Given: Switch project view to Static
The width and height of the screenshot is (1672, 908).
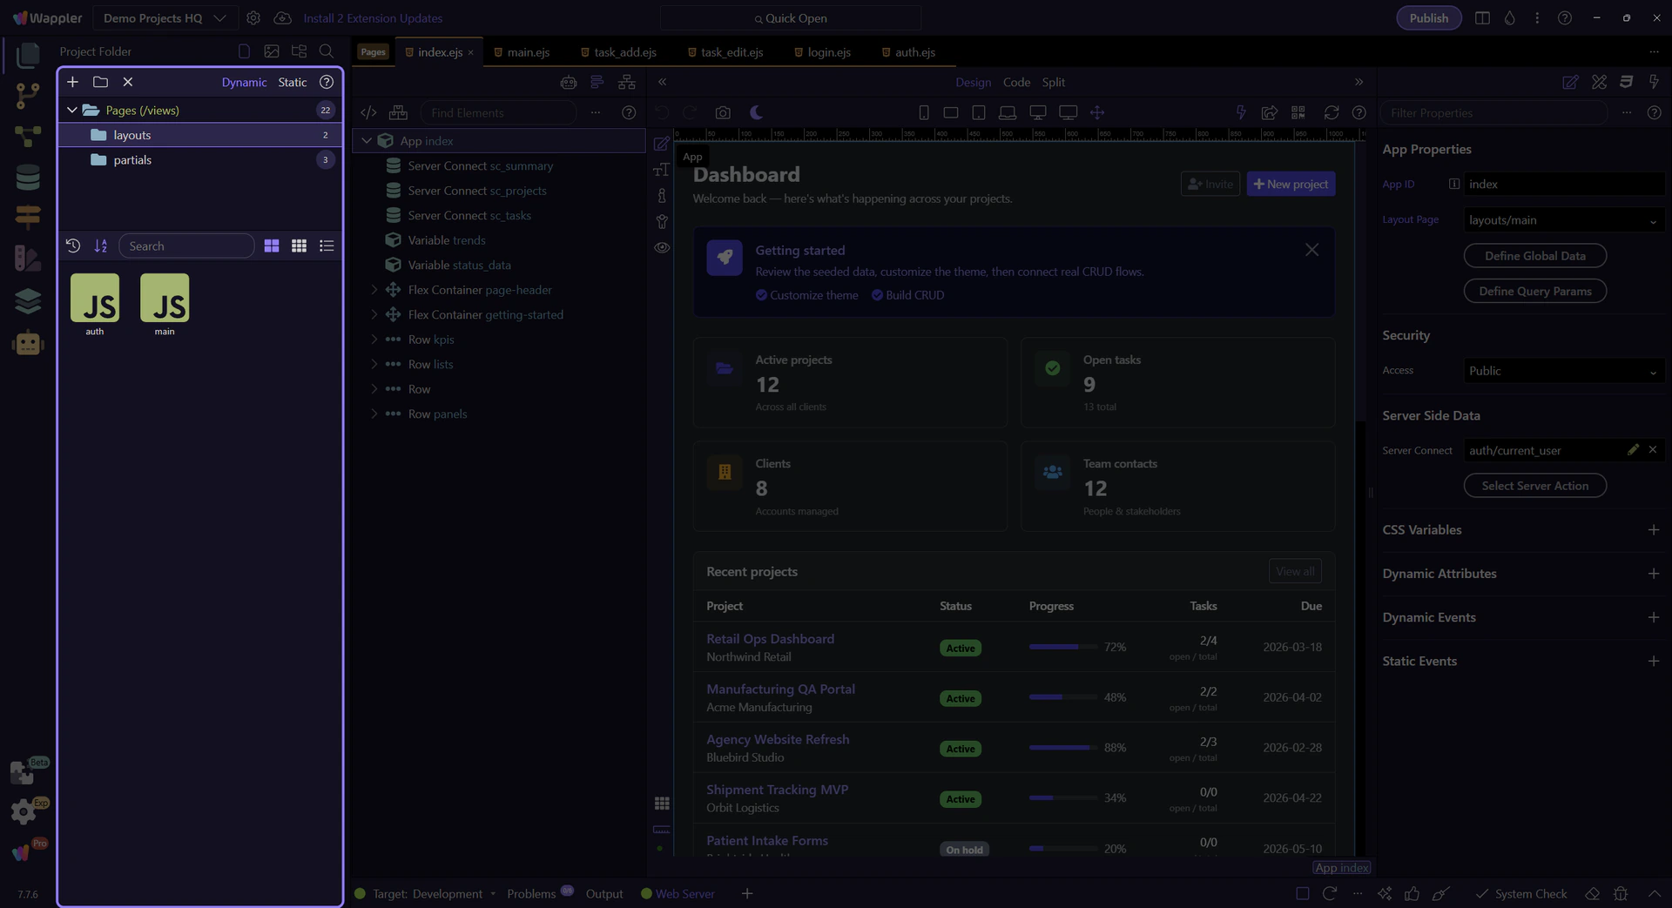Looking at the screenshot, I should (292, 82).
